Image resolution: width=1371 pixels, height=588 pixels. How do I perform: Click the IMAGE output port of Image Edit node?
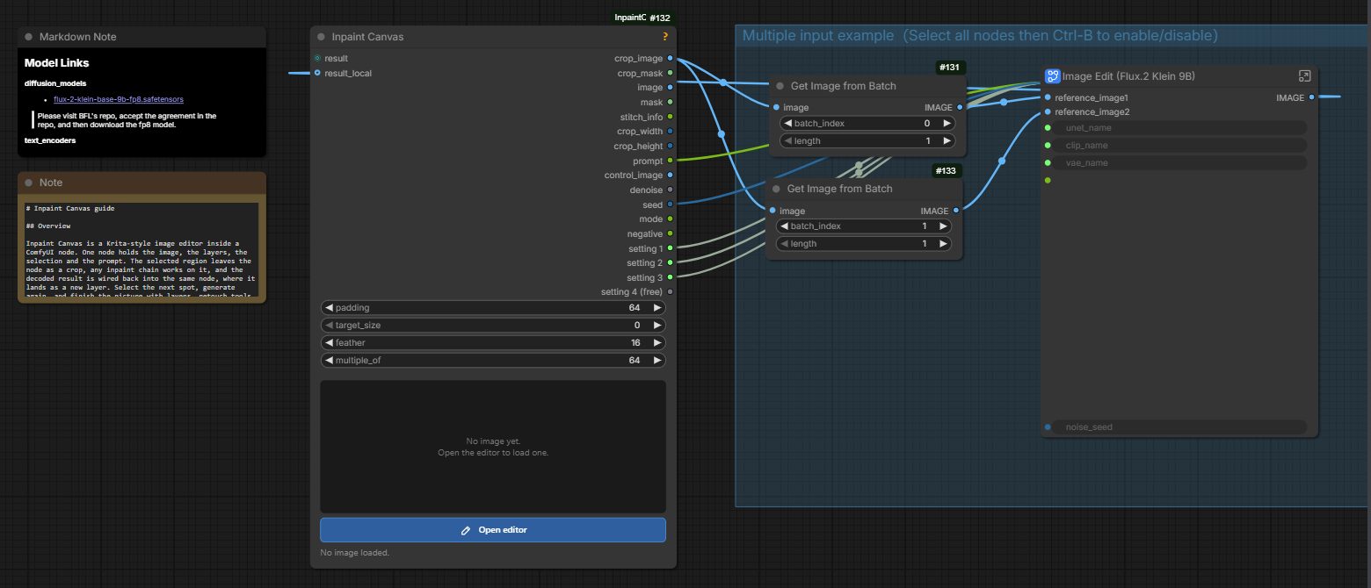coord(1312,97)
